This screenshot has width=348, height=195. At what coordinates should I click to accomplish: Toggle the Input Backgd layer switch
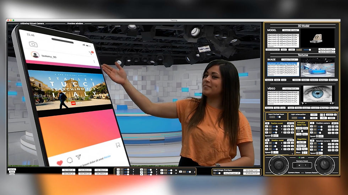(279, 117)
